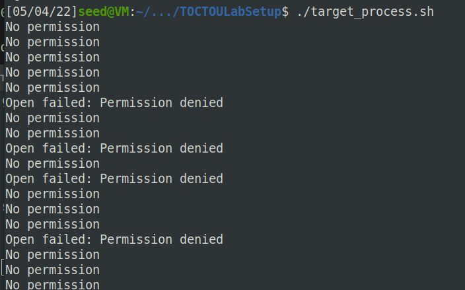
Task: Select the fourth "Open failed: Permission denied" line
Action: click(x=114, y=240)
